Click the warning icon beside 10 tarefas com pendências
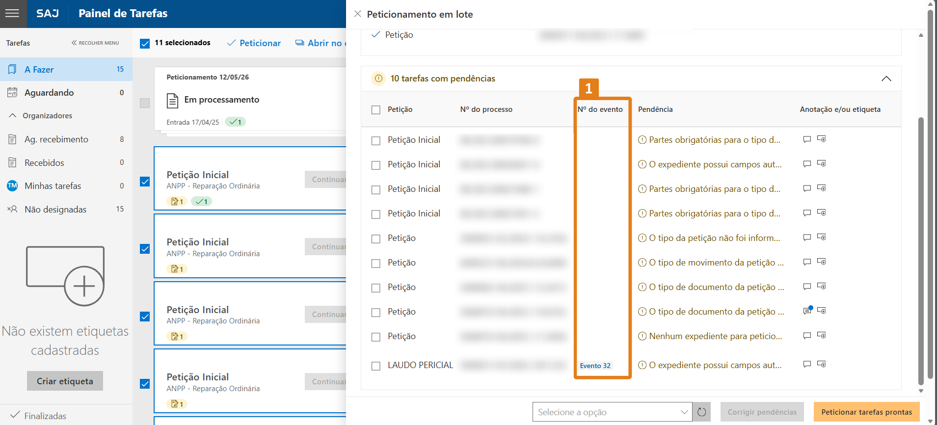Viewport: 937px width, 425px height. (378, 79)
